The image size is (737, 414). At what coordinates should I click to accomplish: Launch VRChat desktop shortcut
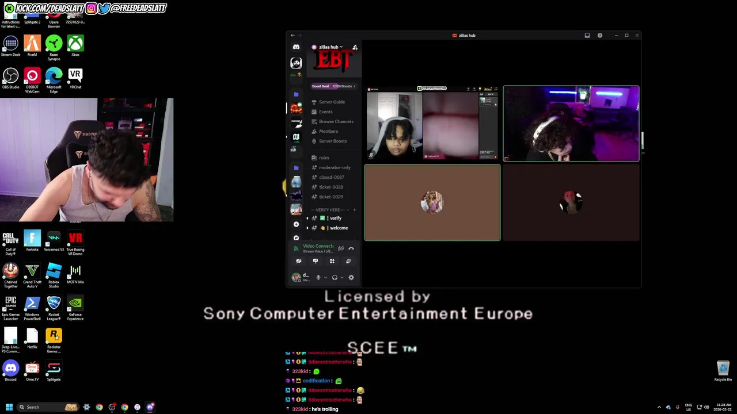(75, 79)
